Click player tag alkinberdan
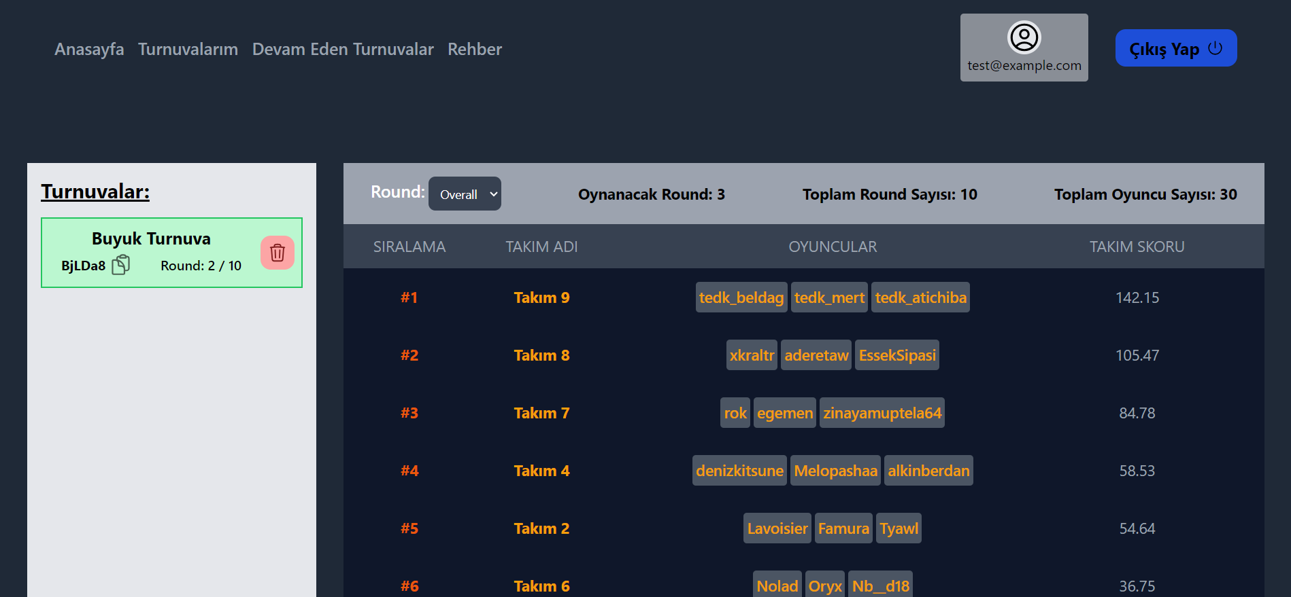The image size is (1291, 597). click(928, 471)
